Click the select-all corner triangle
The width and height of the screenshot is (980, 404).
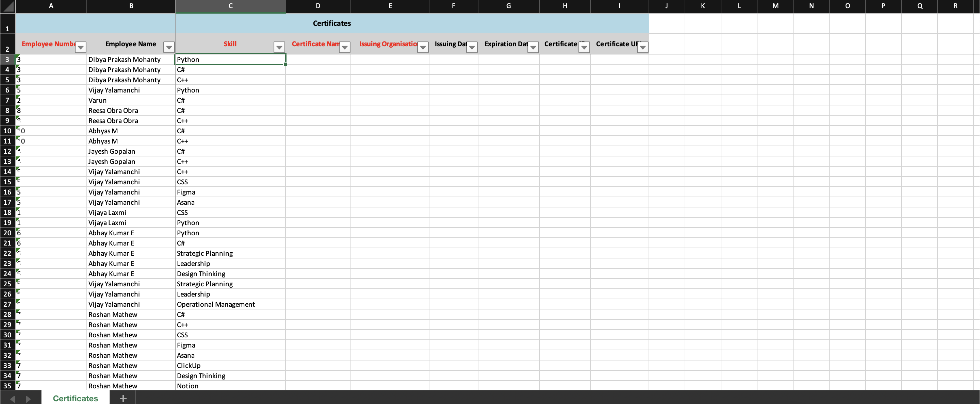point(7,6)
